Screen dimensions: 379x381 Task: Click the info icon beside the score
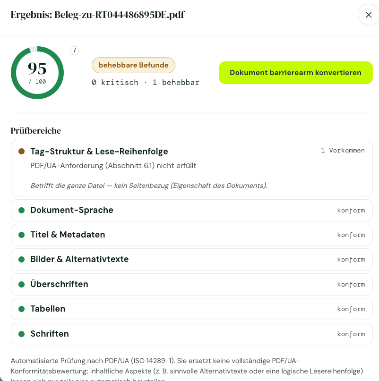[75, 51]
